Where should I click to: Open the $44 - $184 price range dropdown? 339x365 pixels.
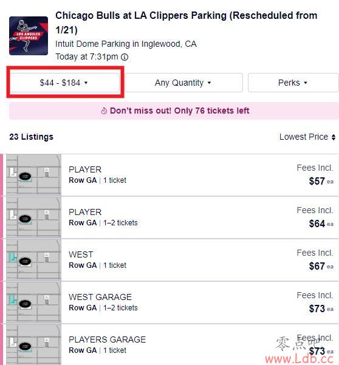click(65, 83)
